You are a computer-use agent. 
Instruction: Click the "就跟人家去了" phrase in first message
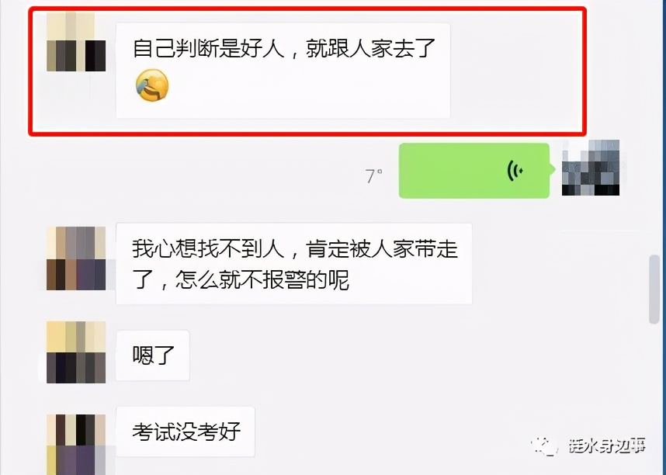coord(371,48)
